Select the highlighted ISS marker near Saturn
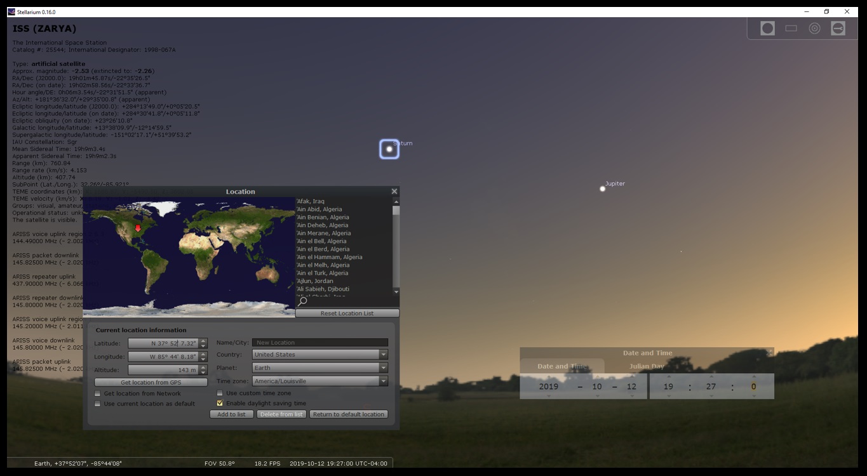This screenshot has height=476, width=867. click(x=389, y=149)
